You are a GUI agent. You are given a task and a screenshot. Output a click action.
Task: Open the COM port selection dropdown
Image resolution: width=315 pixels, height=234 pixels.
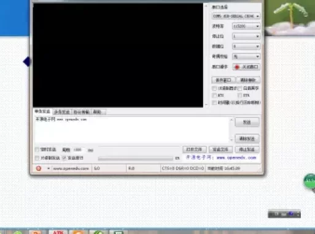click(x=236, y=16)
